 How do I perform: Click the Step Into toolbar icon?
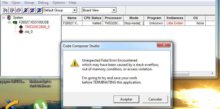tap(5, 10)
